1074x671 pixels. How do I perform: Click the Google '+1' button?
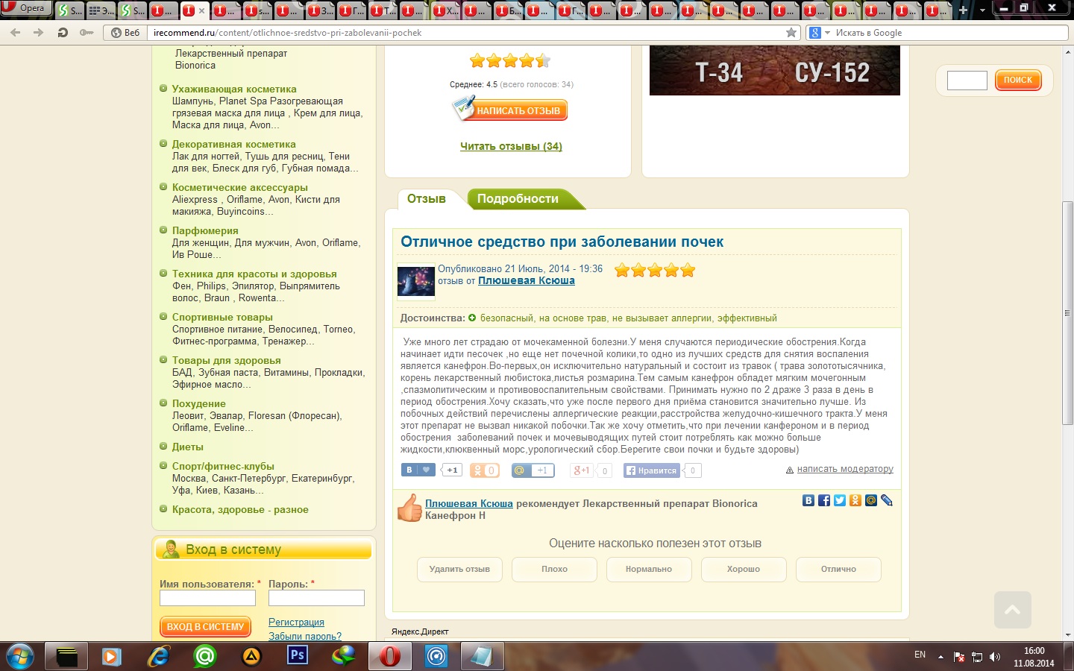[x=581, y=470]
